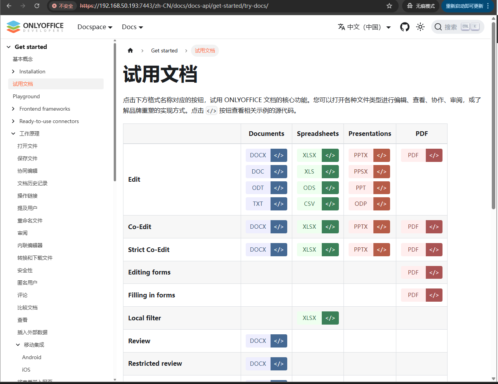Click the 搜索 search field
This screenshot has height=384, width=498.
(x=458, y=27)
